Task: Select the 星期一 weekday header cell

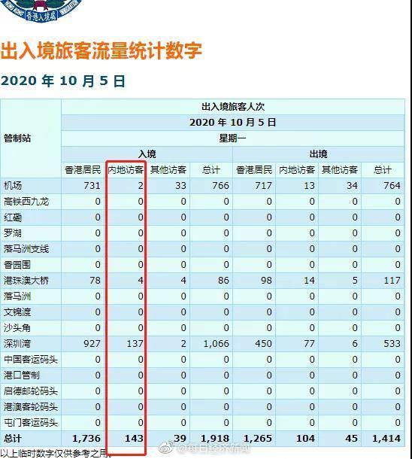Action: point(232,138)
